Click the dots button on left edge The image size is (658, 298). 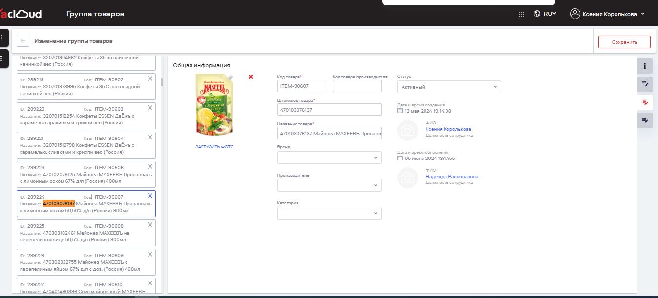click(3, 38)
